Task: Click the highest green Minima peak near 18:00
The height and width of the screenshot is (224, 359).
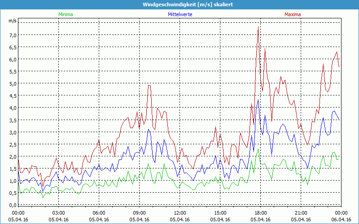Action: point(258,149)
